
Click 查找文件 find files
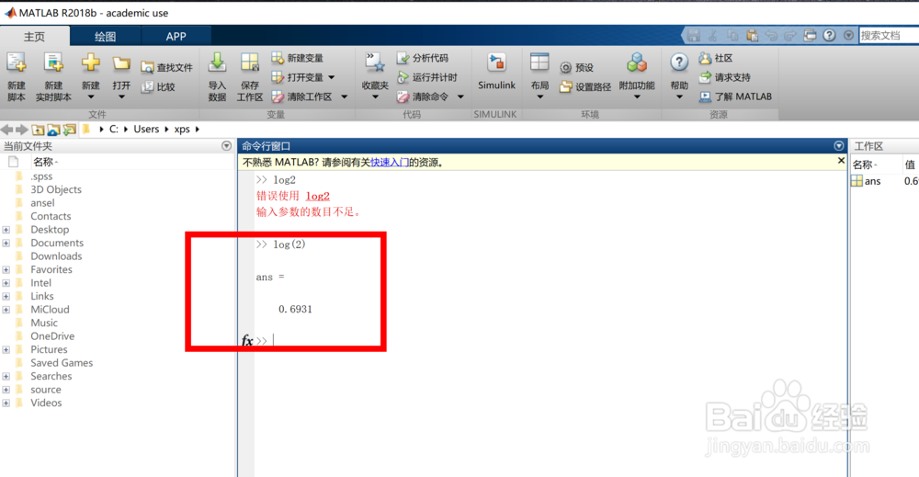[x=166, y=67]
